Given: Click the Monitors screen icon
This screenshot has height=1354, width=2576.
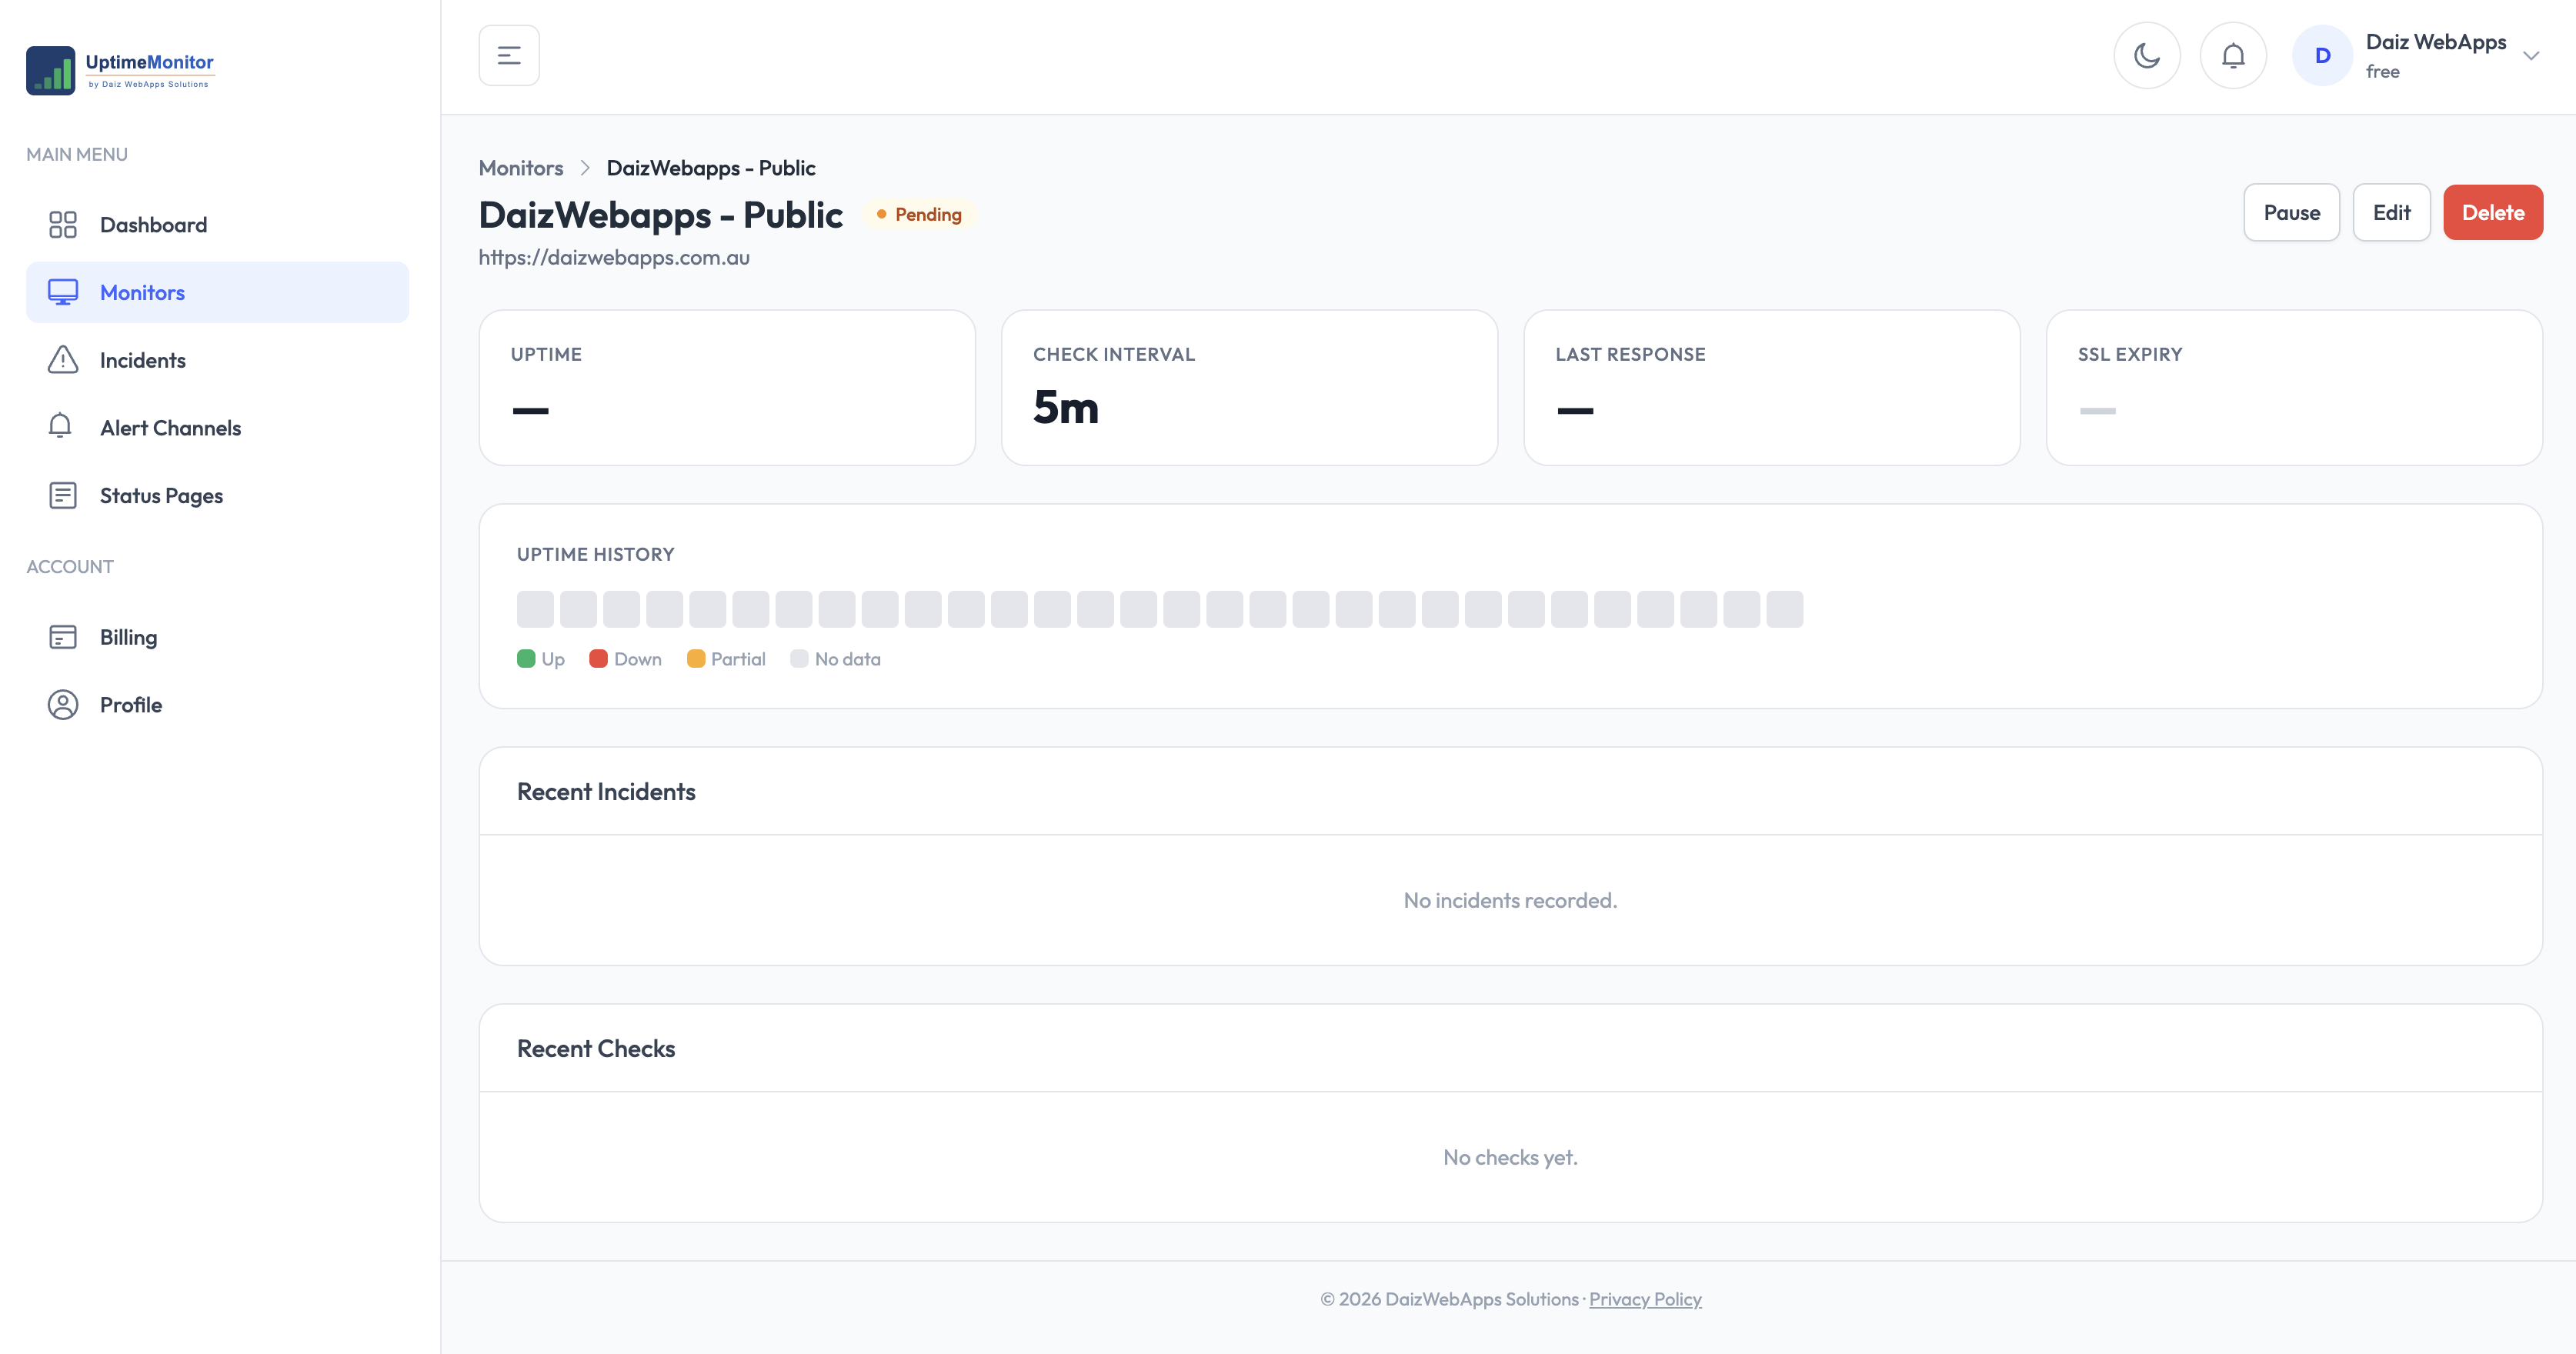Looking at the screenshot, I should pyautogui.click(x=63, y=292).
